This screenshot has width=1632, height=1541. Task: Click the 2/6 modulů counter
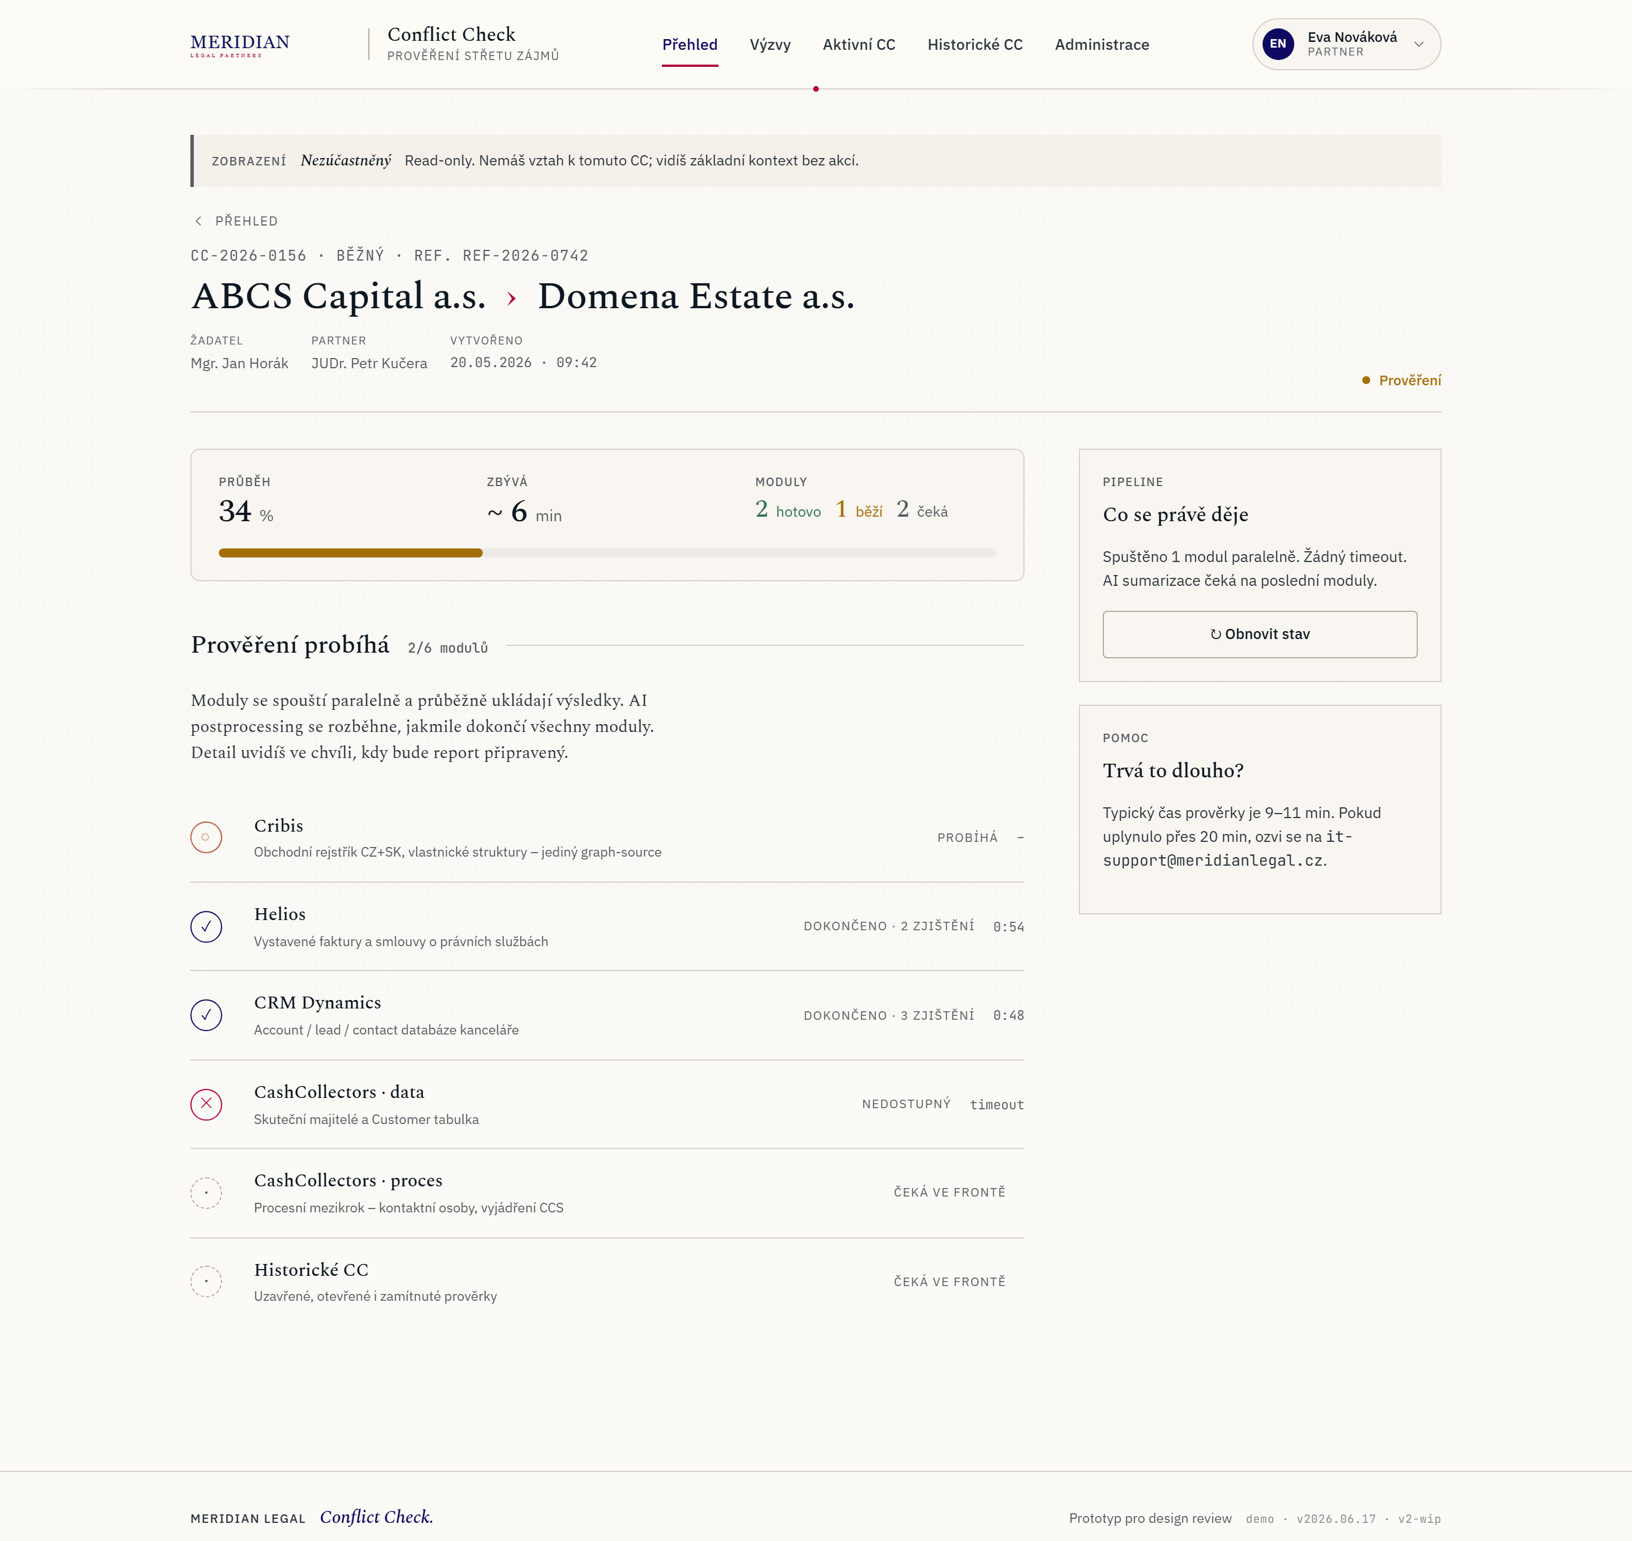(x=448, y=648)
